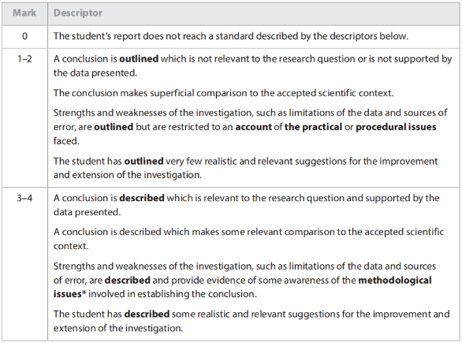Click bold phrase methodological issues

pyautogui.click(x=243, y=287)
